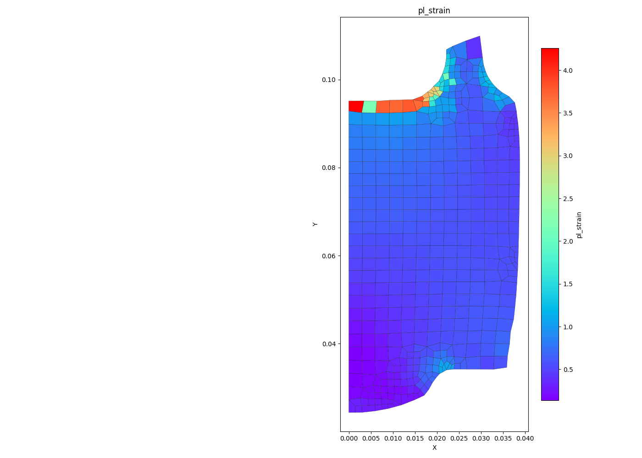Click the 2.5 colorbar tick label

(x=567, y=199)
